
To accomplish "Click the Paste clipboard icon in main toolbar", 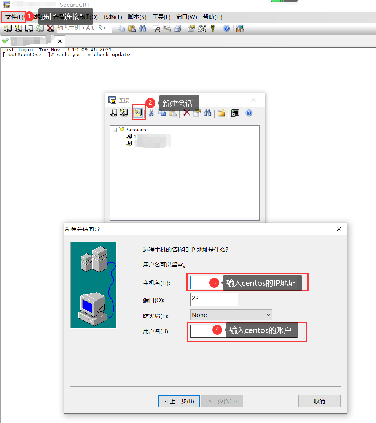I will click(132, 29).
